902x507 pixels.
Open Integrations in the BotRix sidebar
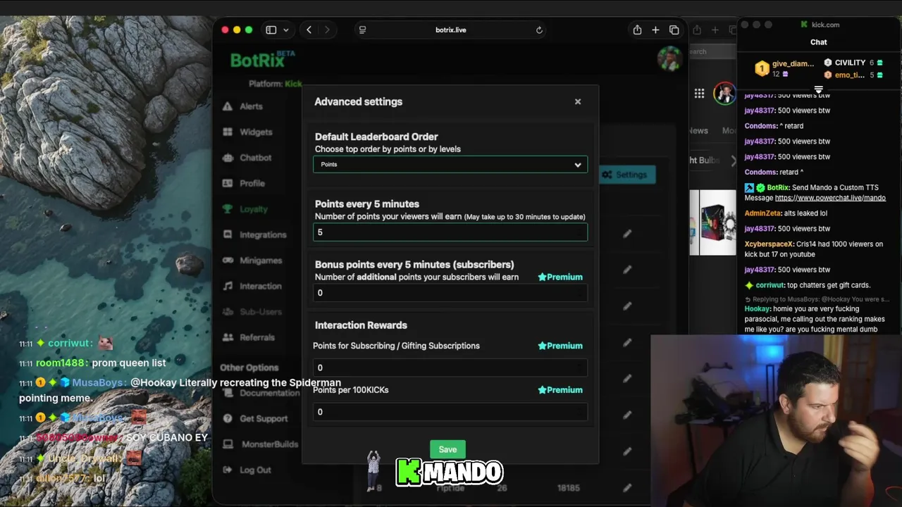263,234
